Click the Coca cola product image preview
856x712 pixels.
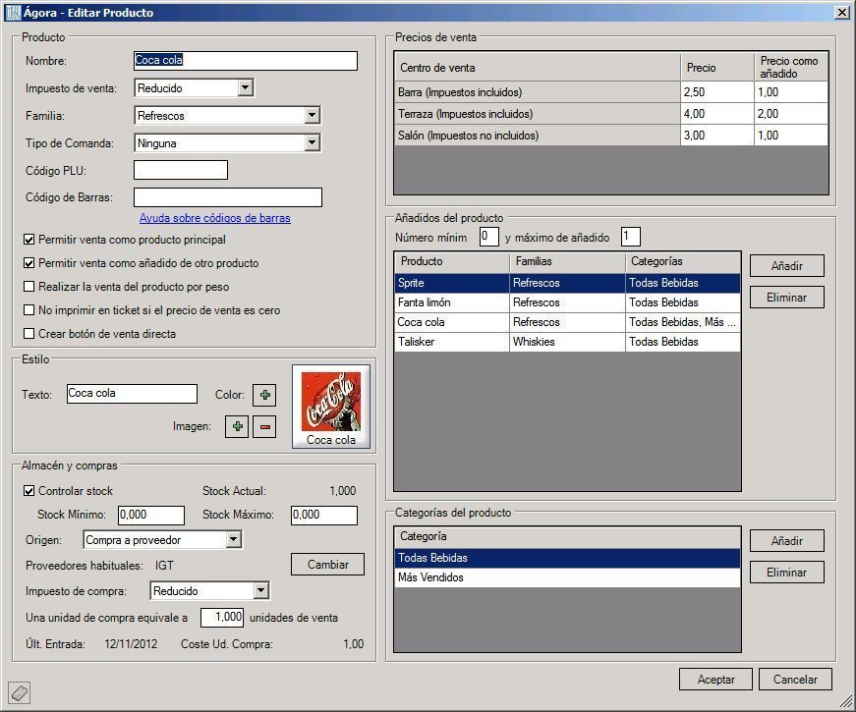point(331,407)
